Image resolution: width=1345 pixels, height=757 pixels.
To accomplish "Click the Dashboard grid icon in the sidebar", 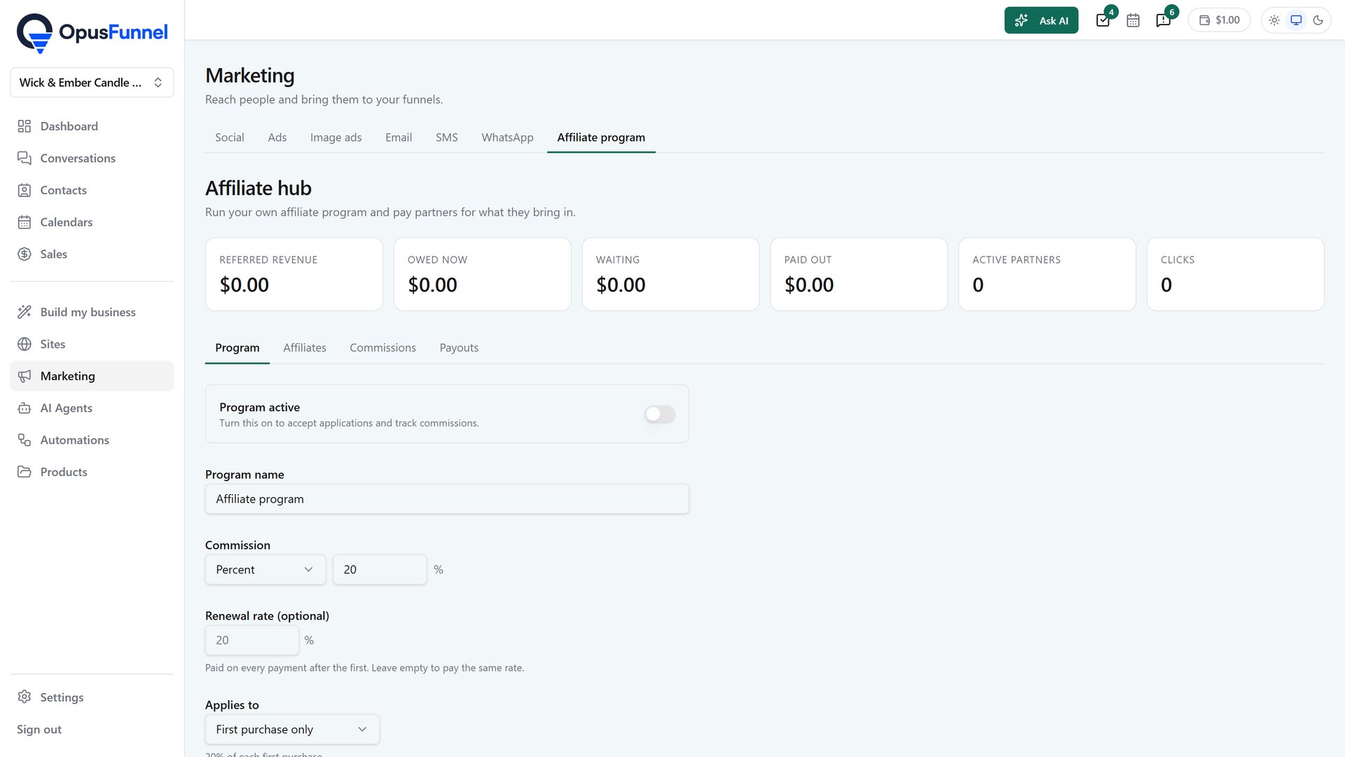I will tap(25, 126).
